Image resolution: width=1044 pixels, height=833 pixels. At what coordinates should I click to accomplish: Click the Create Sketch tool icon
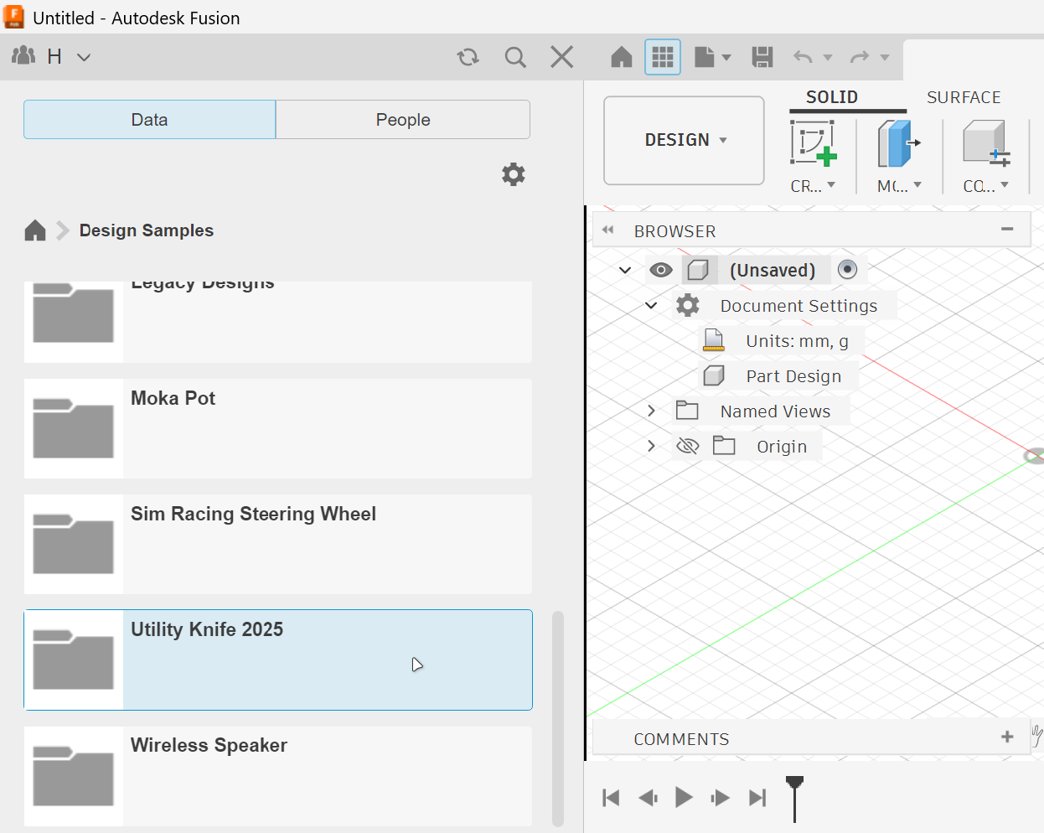tap(813, 143)
